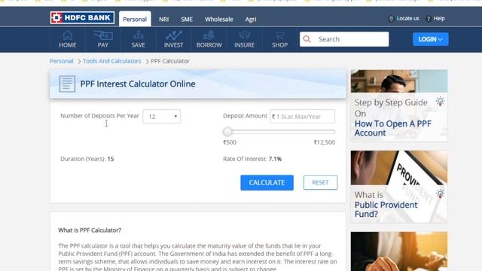Open Number of Deposits Per Year dropdown
Viewport: 482px width, 271px height.
pyautogui.click(x=162, y=117)
